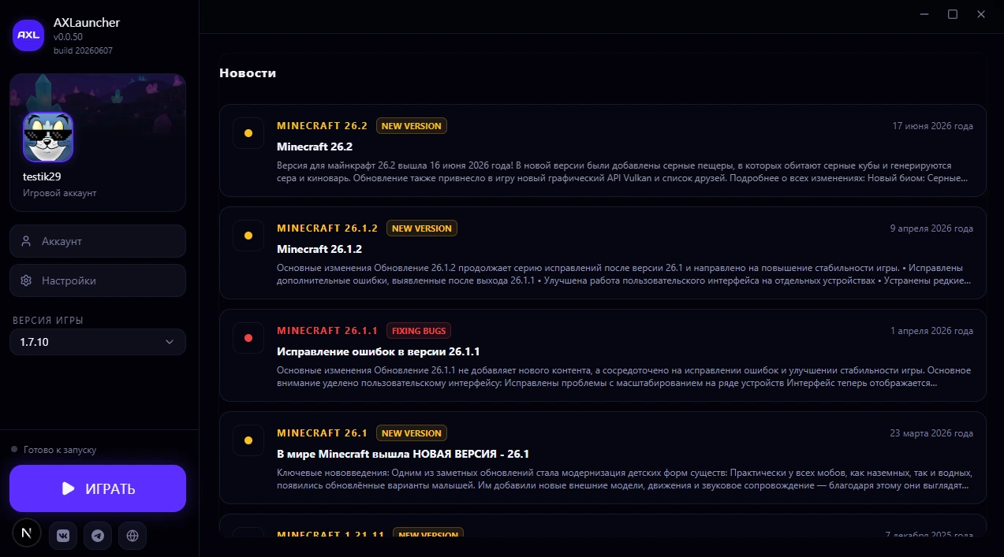This screenshot has width=1004, height=557.
Task: Click the 26.1.2 news description paragraph
Action: [625, 274]
